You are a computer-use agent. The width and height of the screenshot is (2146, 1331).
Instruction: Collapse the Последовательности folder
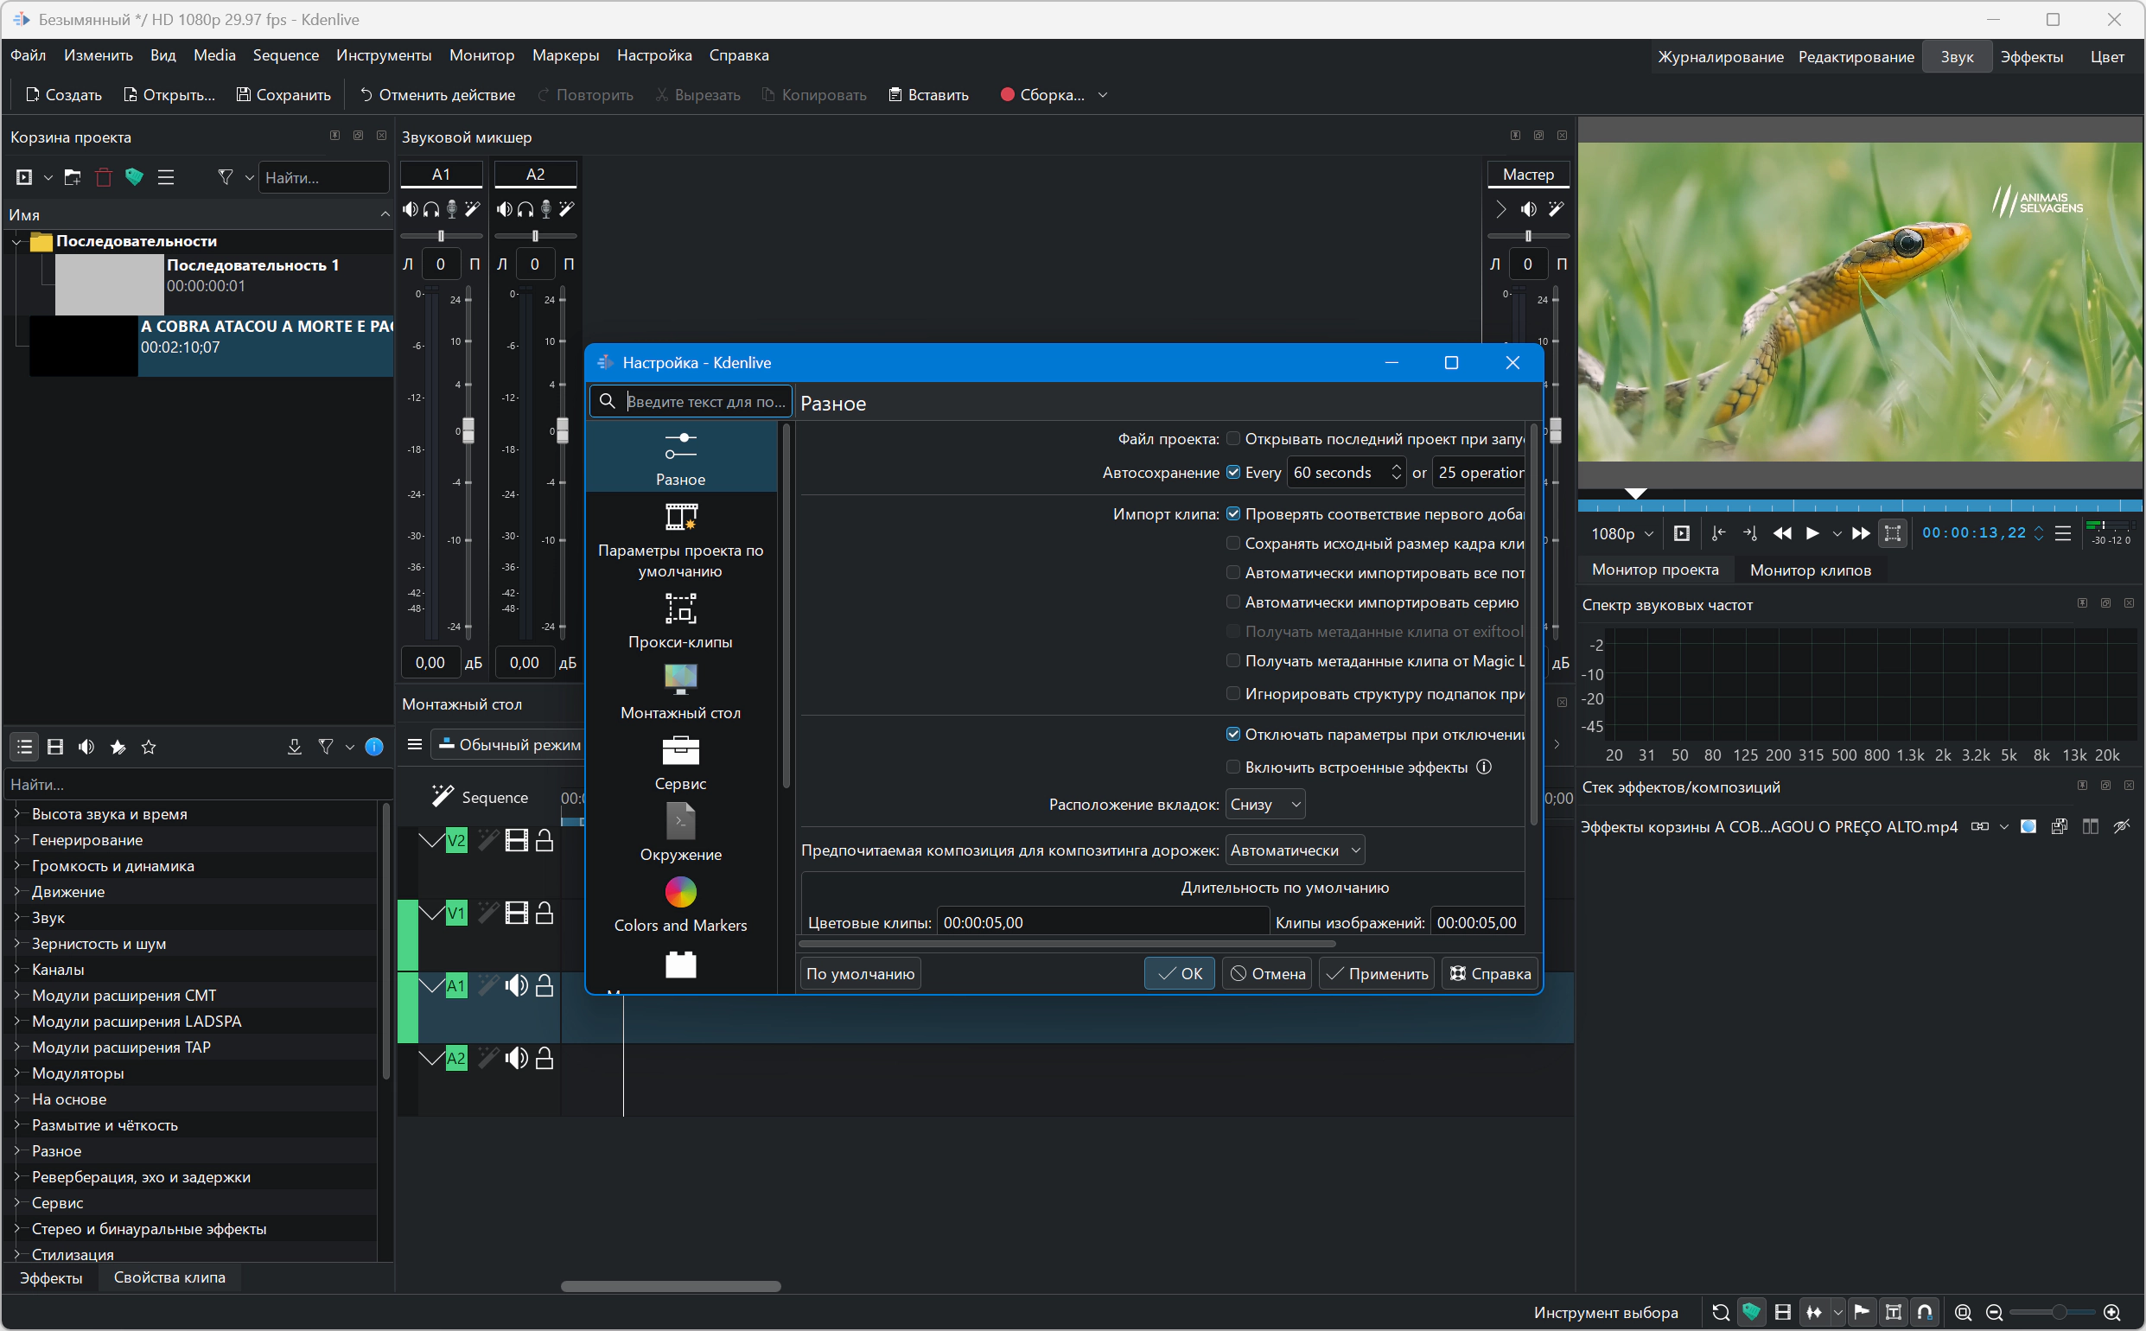[x=16, y=241]
